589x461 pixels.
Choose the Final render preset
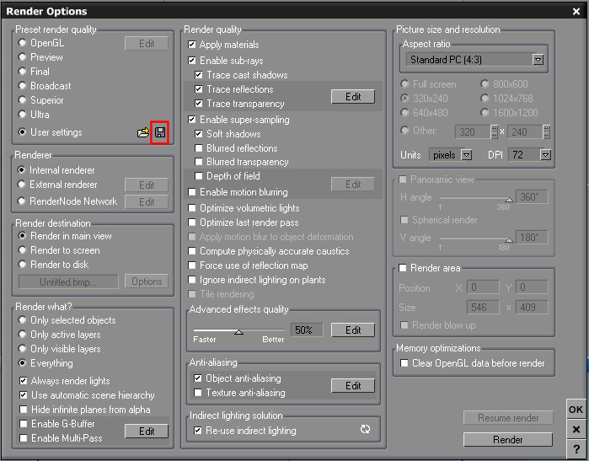[22, 72]
